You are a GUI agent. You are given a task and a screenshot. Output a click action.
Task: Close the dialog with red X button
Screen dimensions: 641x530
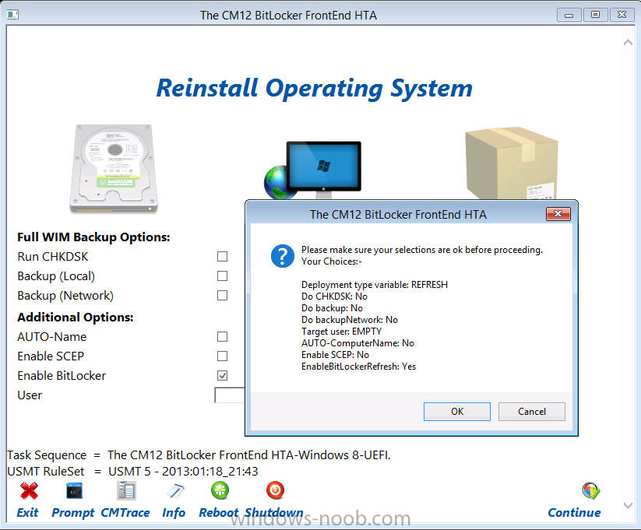click(x=558, y=214)
